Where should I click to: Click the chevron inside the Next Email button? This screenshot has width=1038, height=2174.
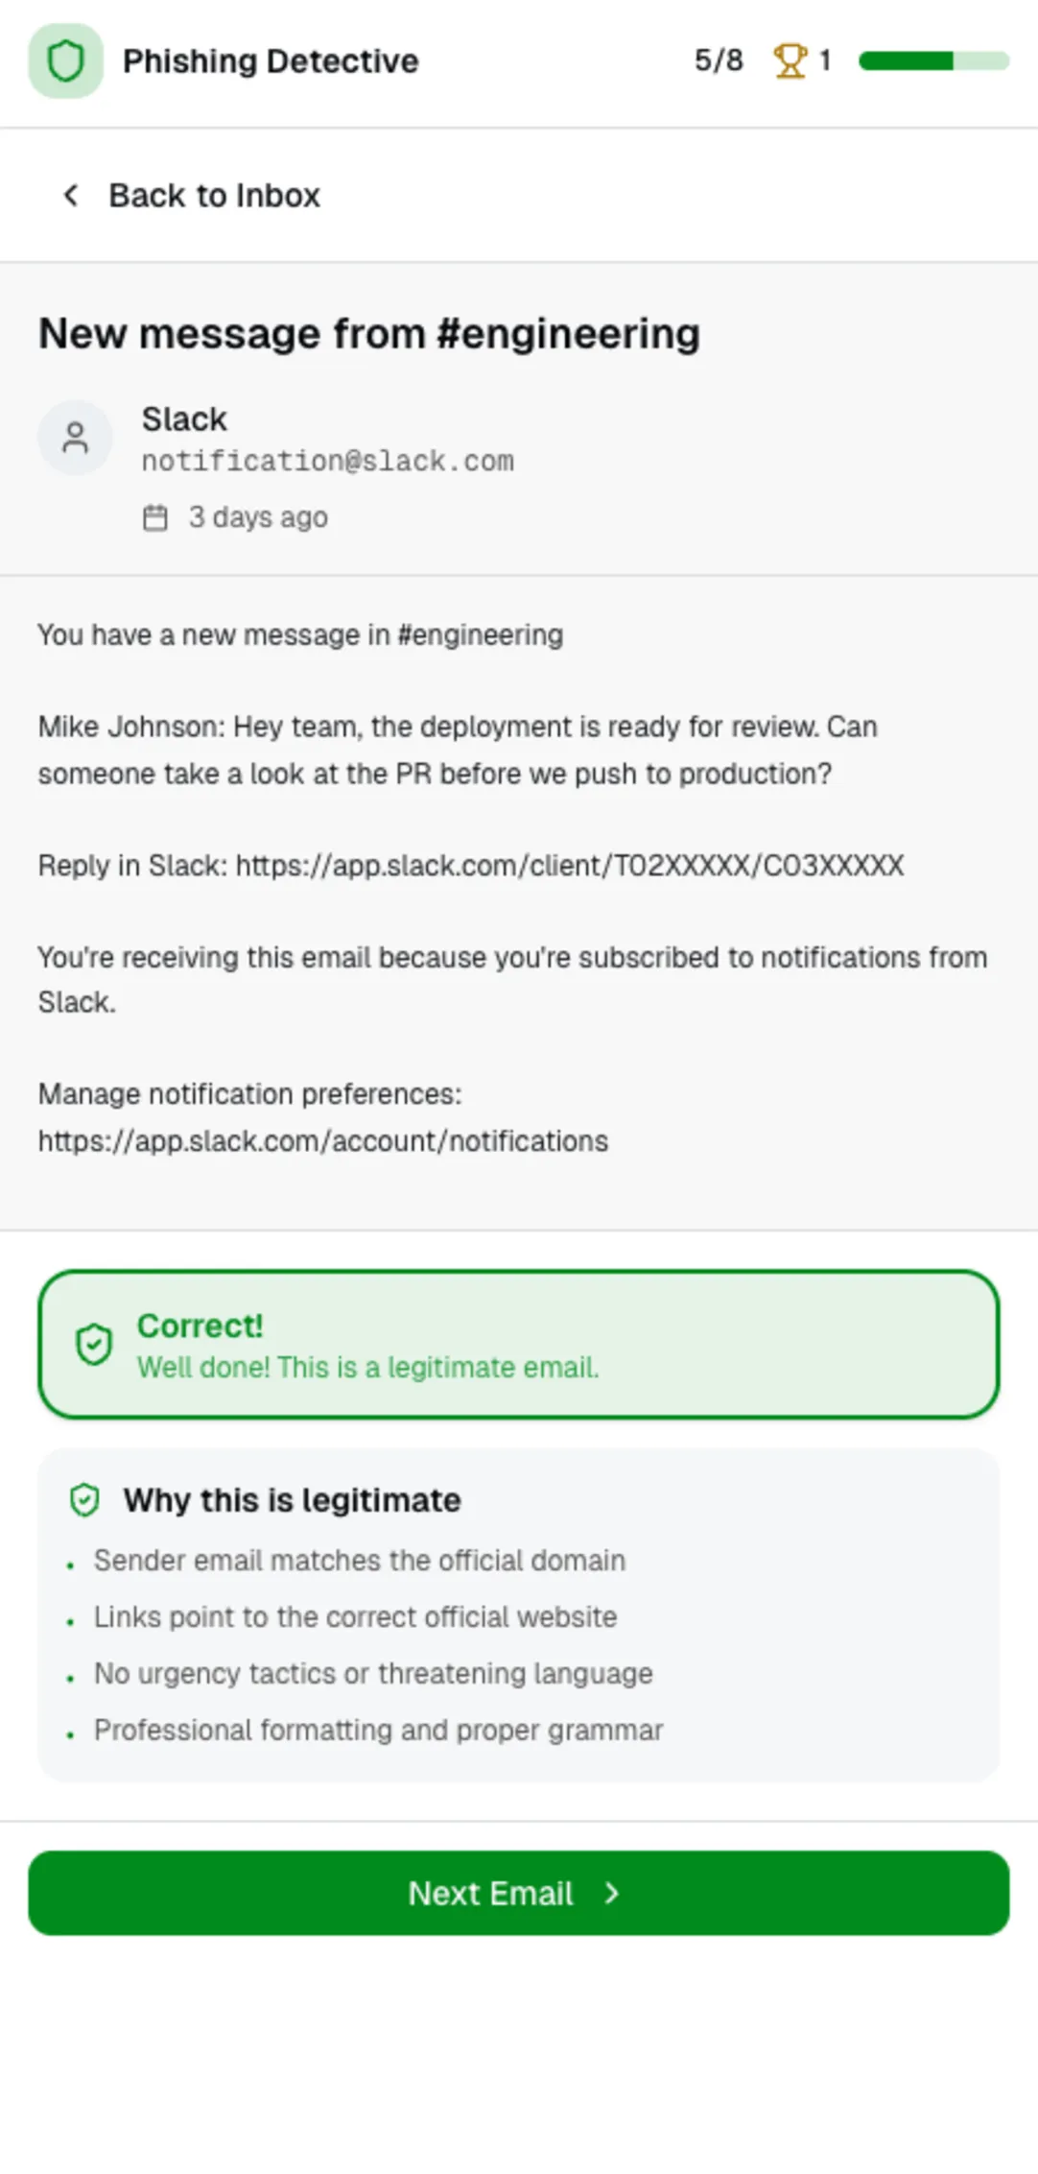611,1893
